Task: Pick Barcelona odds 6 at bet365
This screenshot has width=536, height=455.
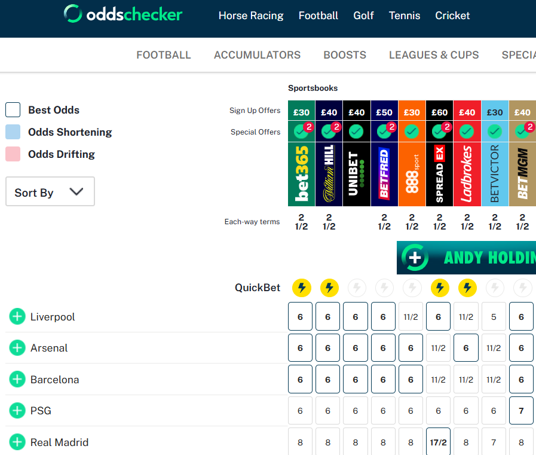Action: pyautogui.click(x=300, y=380)
